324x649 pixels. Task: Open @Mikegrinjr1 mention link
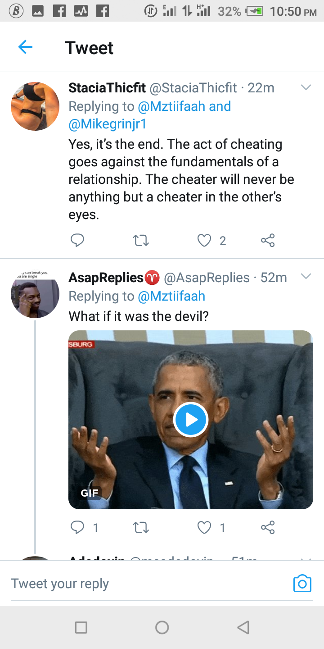(108, 124)
